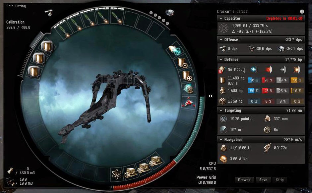Collapse the Targeting section
312x193 pixels.
tap(221, 111)
